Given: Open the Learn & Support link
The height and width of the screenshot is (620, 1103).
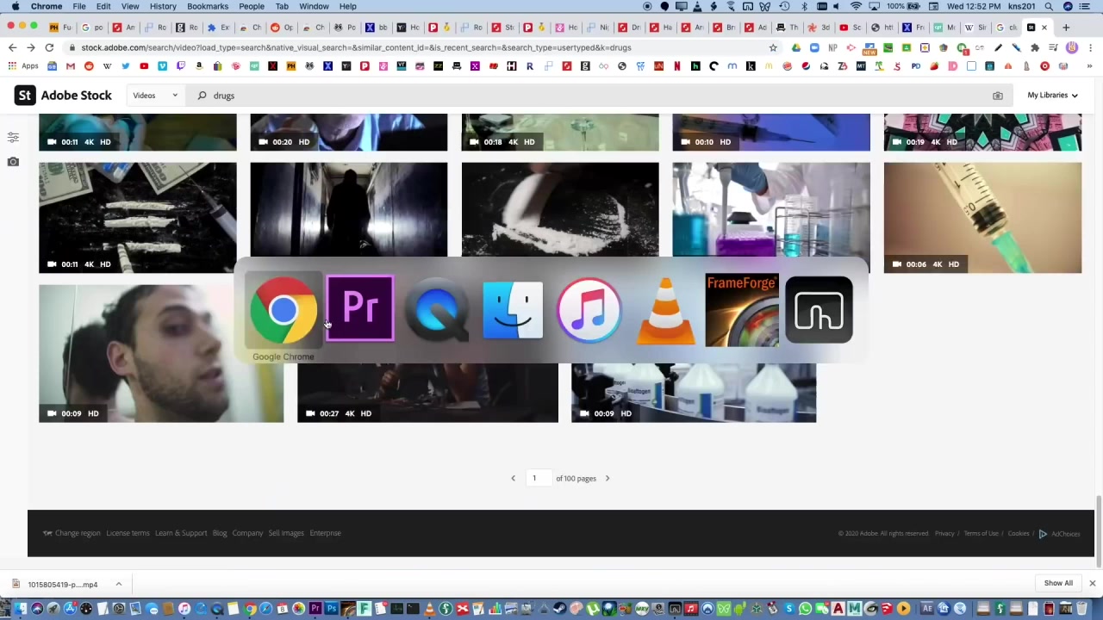Looking at the screenshot, I should click(x=181, y=533).
